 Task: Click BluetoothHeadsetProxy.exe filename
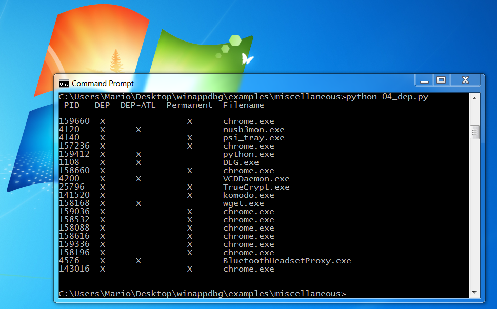287,261
